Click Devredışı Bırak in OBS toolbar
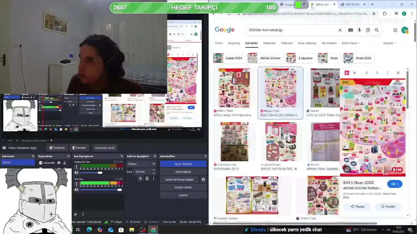The image size is (417, 234). (x=105, y=148)
